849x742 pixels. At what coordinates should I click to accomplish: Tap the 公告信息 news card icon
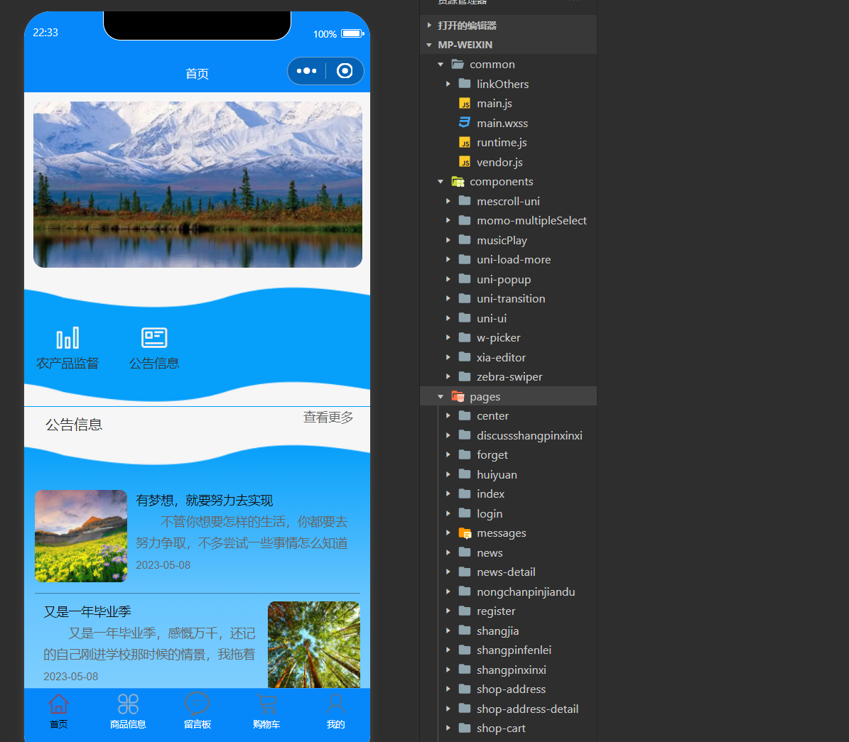[x=154, y=338]
